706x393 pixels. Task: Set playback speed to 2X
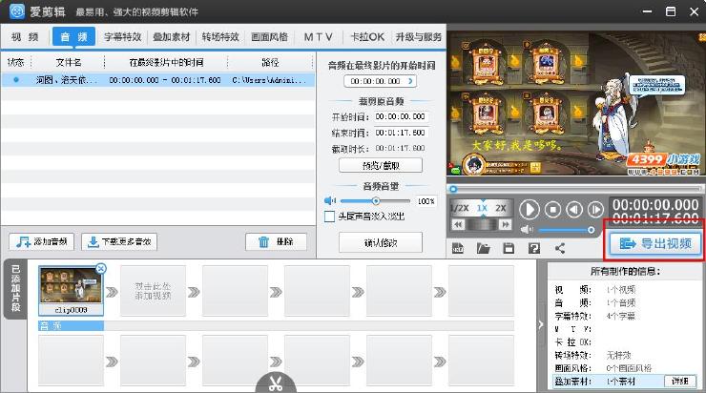[501, 209]
